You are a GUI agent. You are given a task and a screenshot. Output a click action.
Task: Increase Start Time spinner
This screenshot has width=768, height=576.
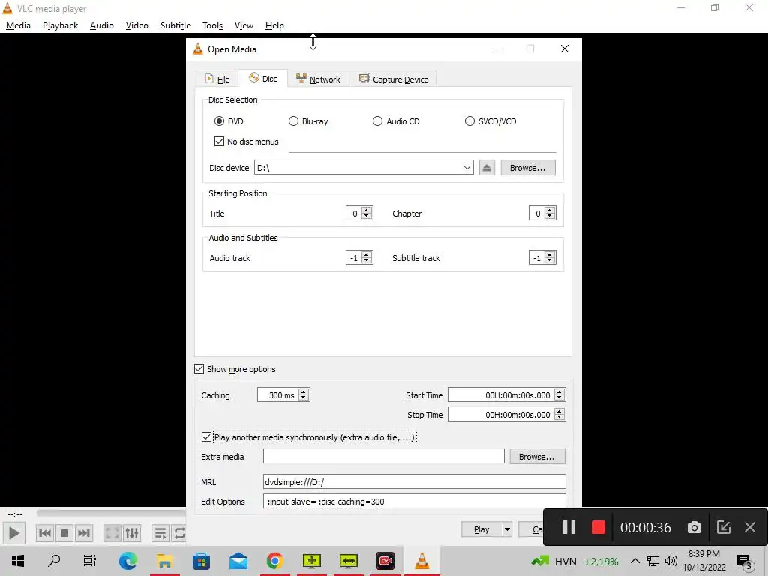(x=559, y=391)
